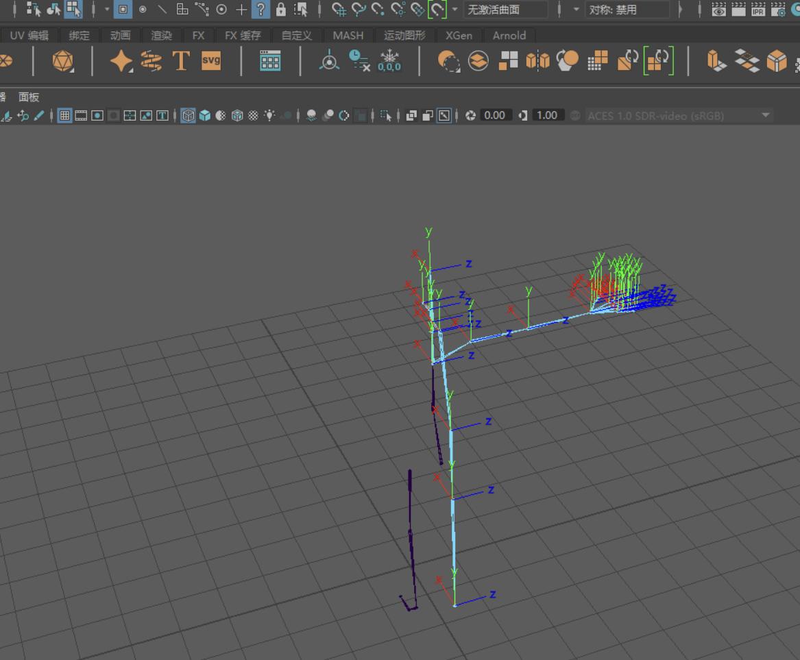
Task: Click the Mirror polygon shelf icon
Action: click(x=537, y=61)
